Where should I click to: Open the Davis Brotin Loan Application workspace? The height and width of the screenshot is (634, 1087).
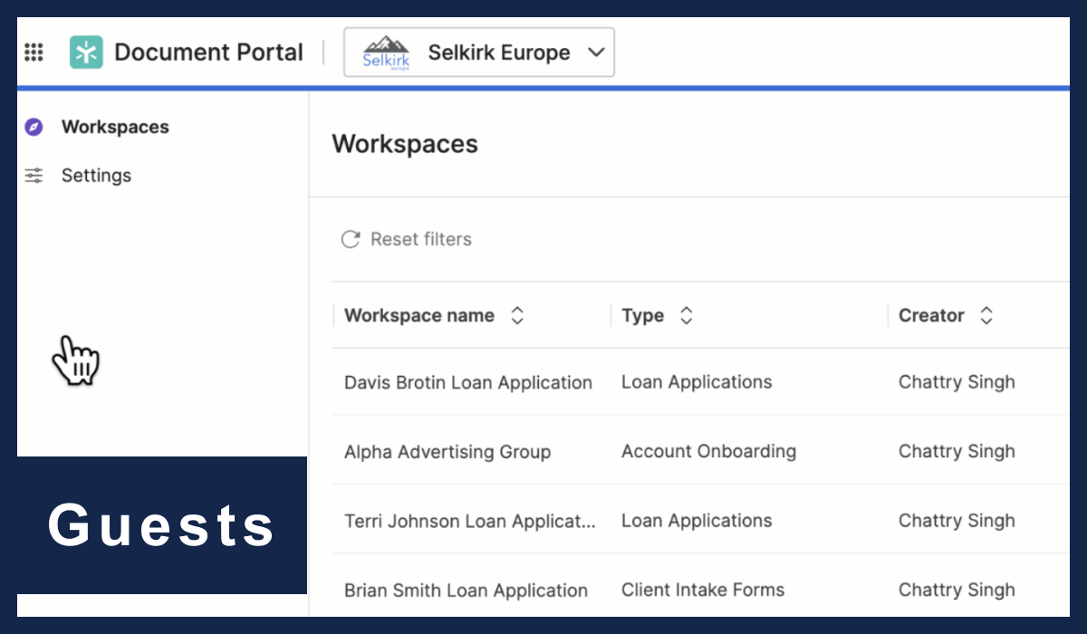(467, 381)
